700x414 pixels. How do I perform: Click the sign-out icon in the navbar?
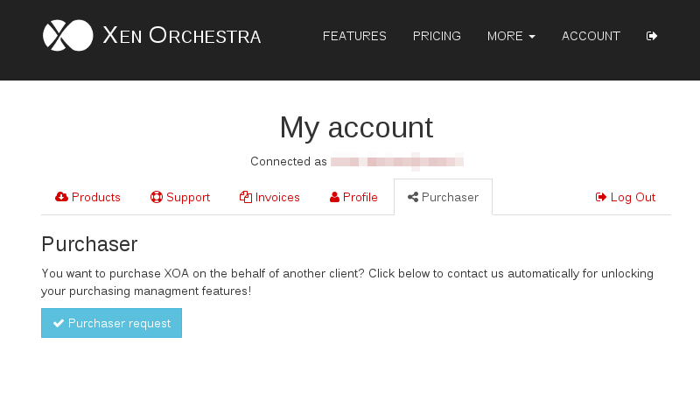[651, 36]
